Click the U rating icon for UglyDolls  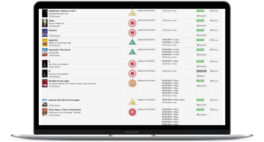tap(132, 42)
